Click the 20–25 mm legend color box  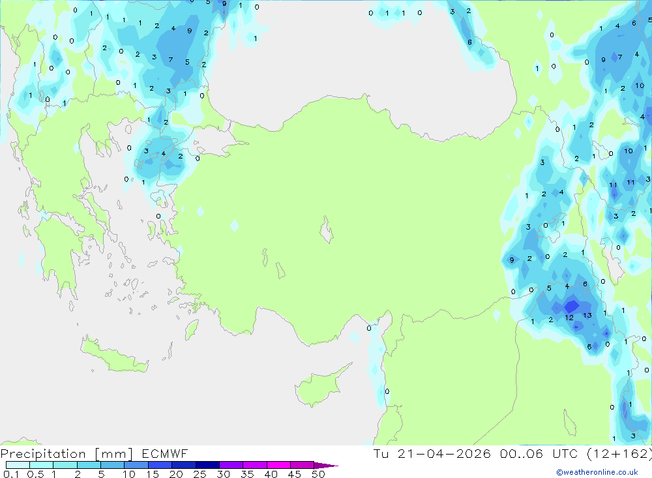[x=184, y=465]
